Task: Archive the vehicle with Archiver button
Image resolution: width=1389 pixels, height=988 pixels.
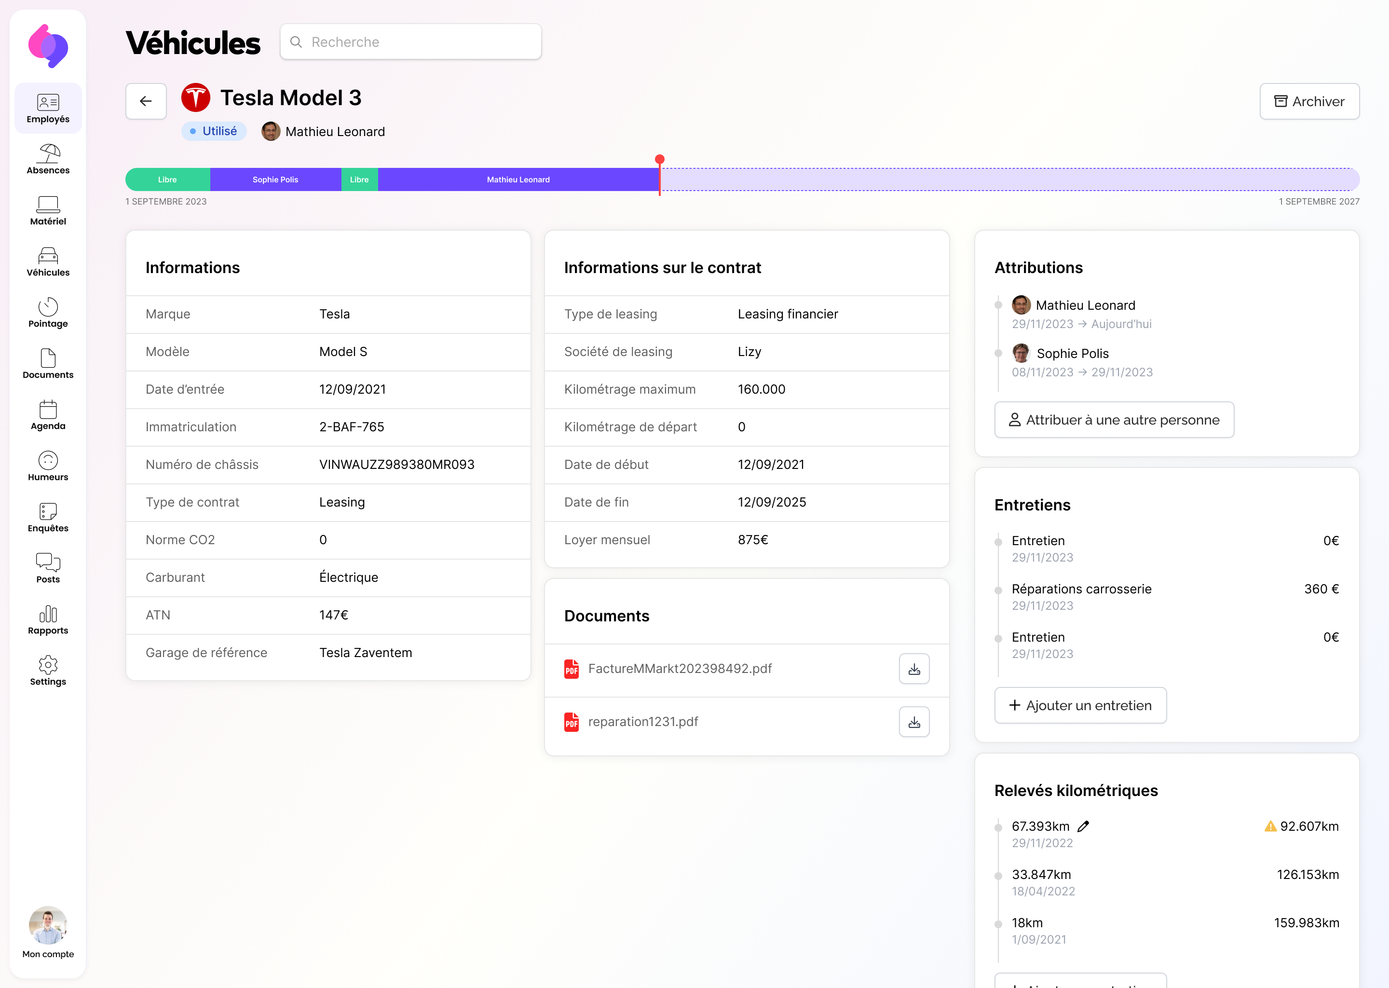Action: click(1309, 101)
